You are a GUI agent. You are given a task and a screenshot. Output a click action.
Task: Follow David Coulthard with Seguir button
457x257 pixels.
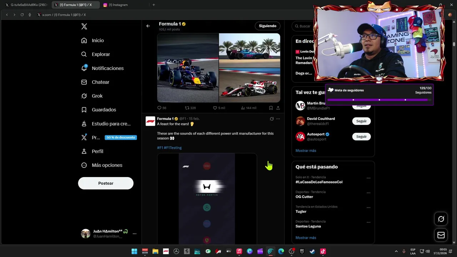(x=361, y=121)
